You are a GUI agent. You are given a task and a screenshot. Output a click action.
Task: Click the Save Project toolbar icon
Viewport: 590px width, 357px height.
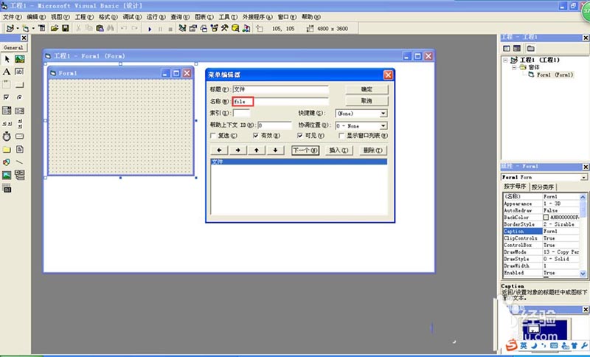(66, 29)
